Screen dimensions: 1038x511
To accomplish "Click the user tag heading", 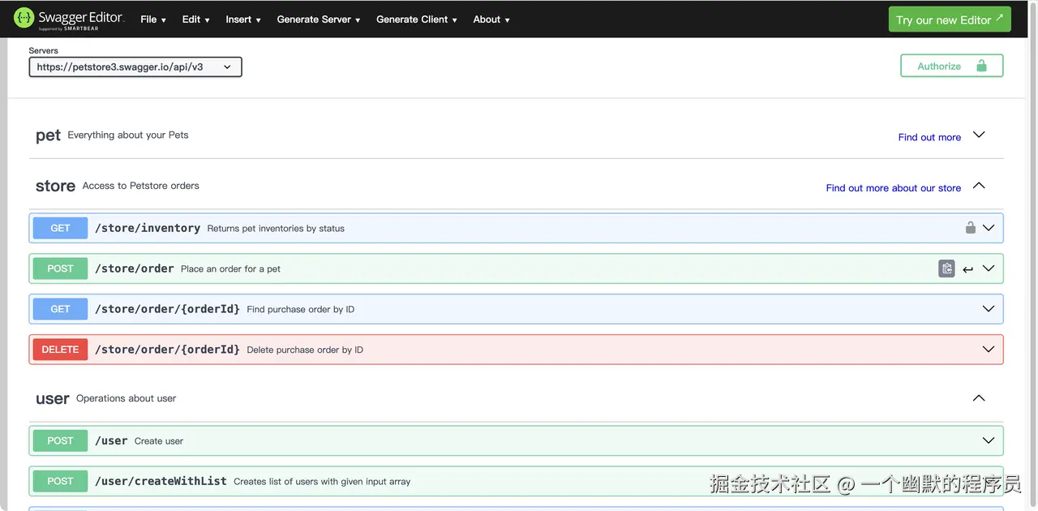I will pos(53,398).
